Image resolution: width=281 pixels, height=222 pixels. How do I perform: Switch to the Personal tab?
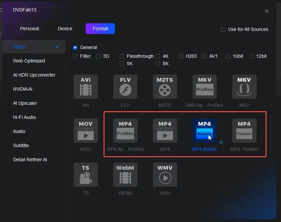pyautogui.click(x=30, y=28)
